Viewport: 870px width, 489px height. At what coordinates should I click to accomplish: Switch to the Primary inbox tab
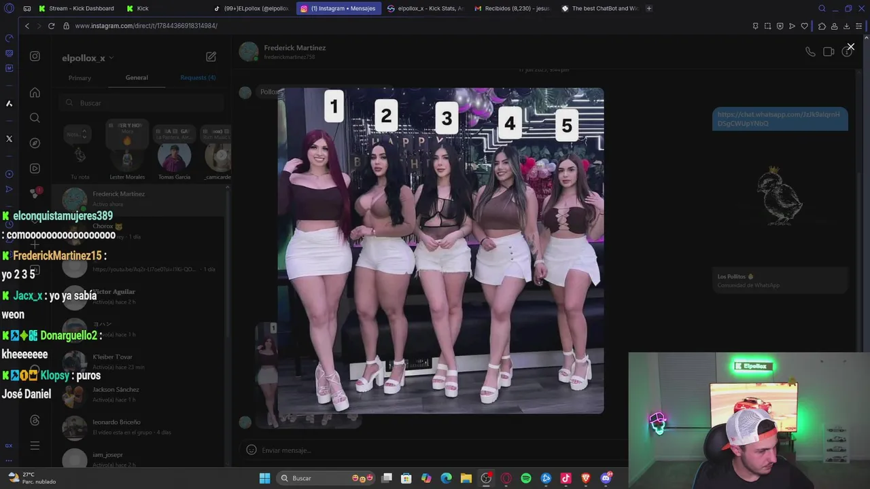[x=80, y=78]
